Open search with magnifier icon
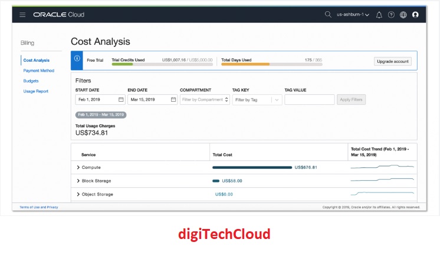 (328, 14)
